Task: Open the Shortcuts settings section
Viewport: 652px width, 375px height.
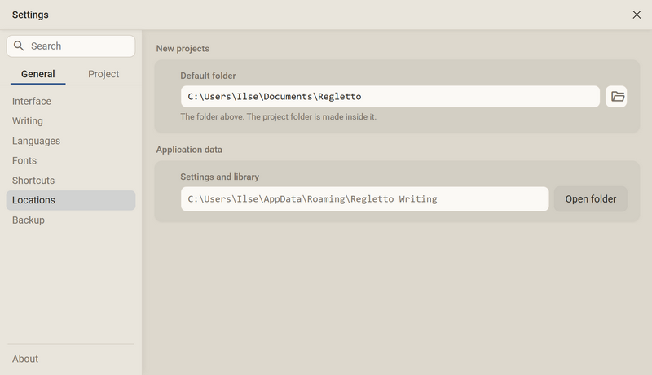Action: point(71,181)
